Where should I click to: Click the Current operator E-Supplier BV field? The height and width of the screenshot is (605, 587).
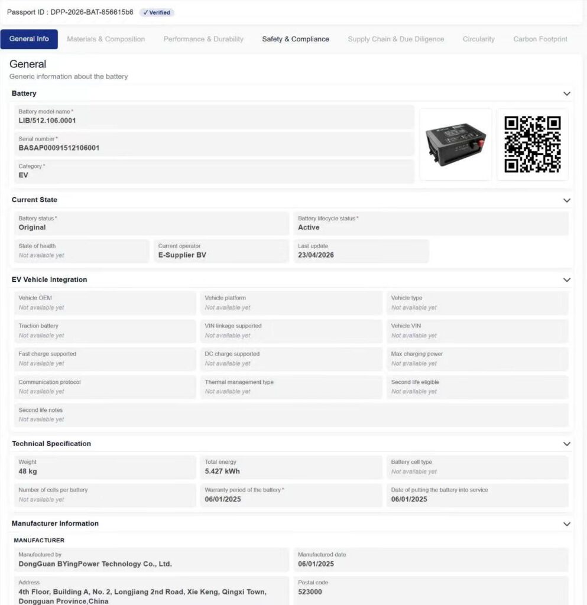click(x=221, y=251)
